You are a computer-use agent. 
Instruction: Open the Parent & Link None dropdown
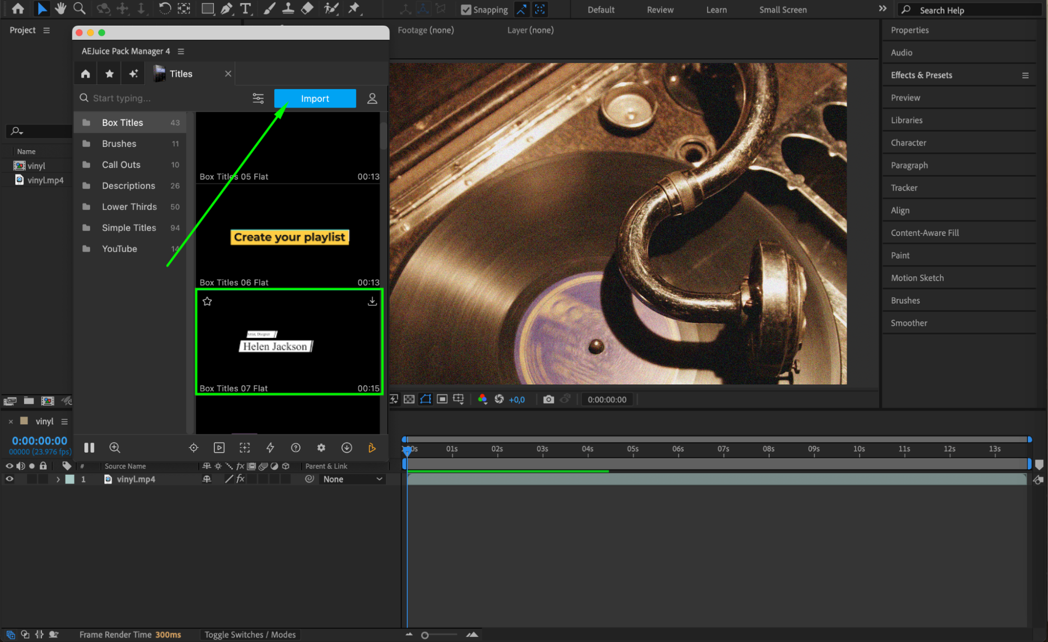tap(352, 479)
